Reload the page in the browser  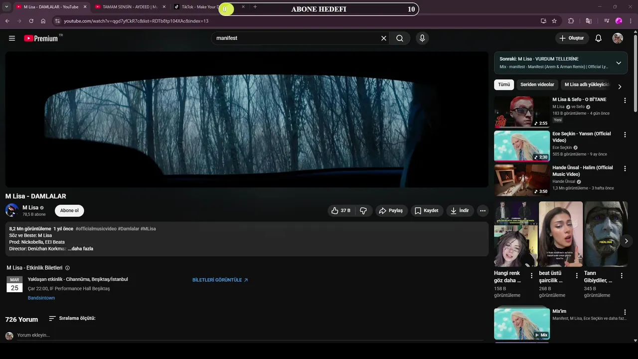pos(31,21)
